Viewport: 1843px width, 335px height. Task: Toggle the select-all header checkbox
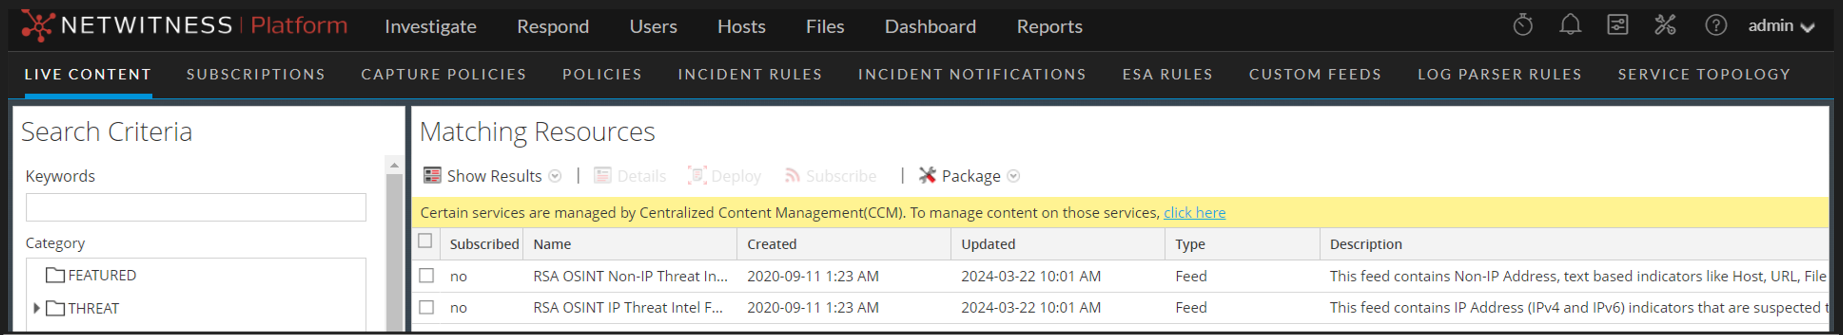pyautogui.click(x=426, y=242)
